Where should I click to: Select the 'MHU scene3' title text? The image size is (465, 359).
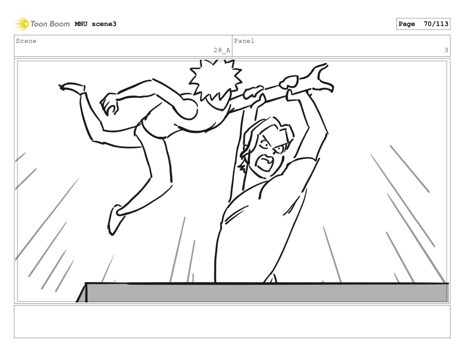96,24
